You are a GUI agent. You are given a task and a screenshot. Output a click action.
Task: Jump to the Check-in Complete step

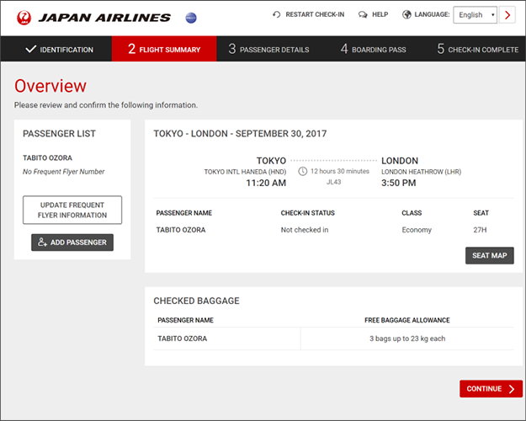point(477,49)
